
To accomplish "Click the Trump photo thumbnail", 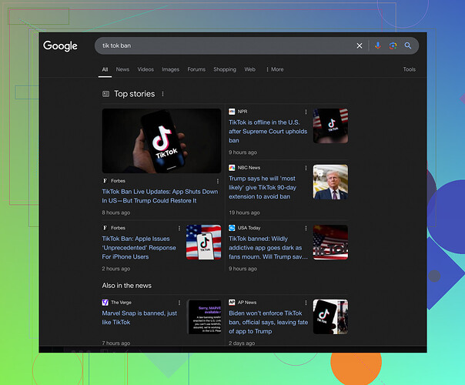I will click(330, 182).
